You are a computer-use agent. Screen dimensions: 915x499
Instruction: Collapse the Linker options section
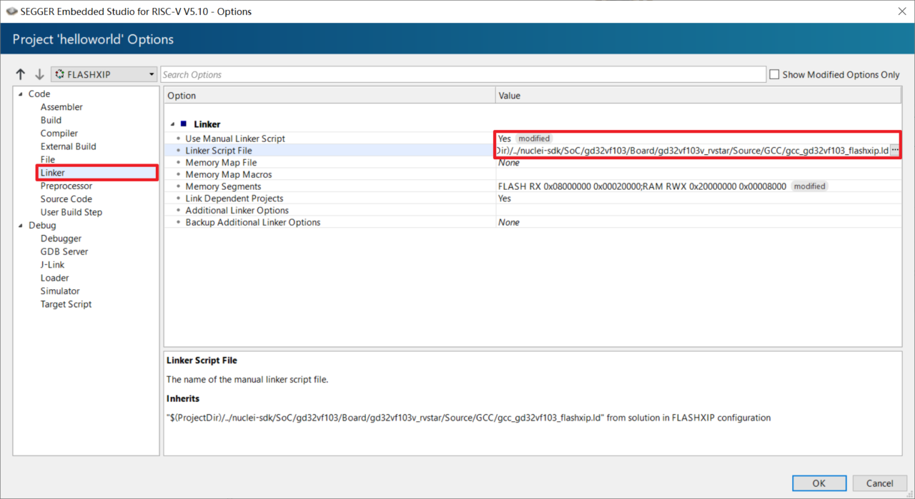[x=172, y=124]
